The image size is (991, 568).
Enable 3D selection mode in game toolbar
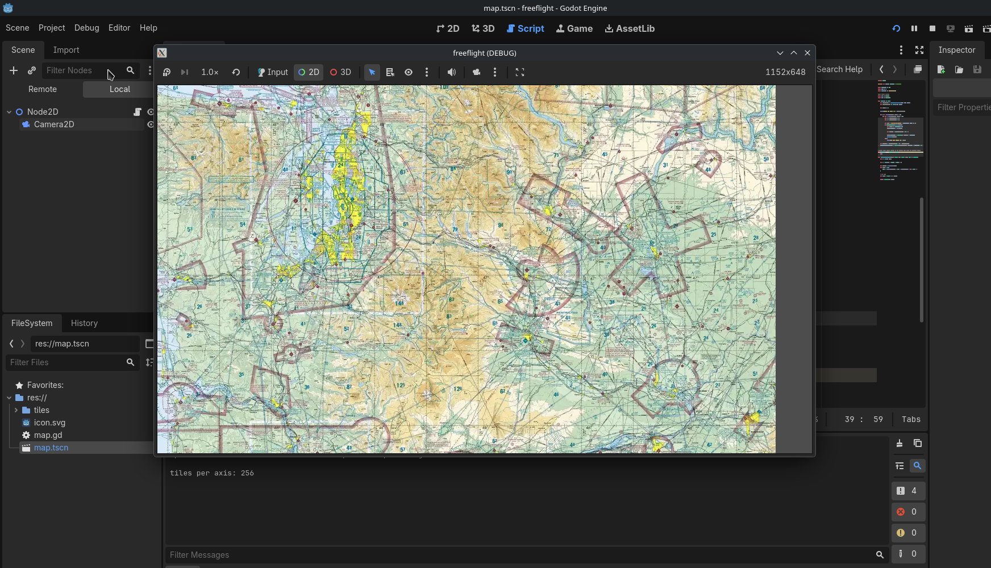(340, 72)
